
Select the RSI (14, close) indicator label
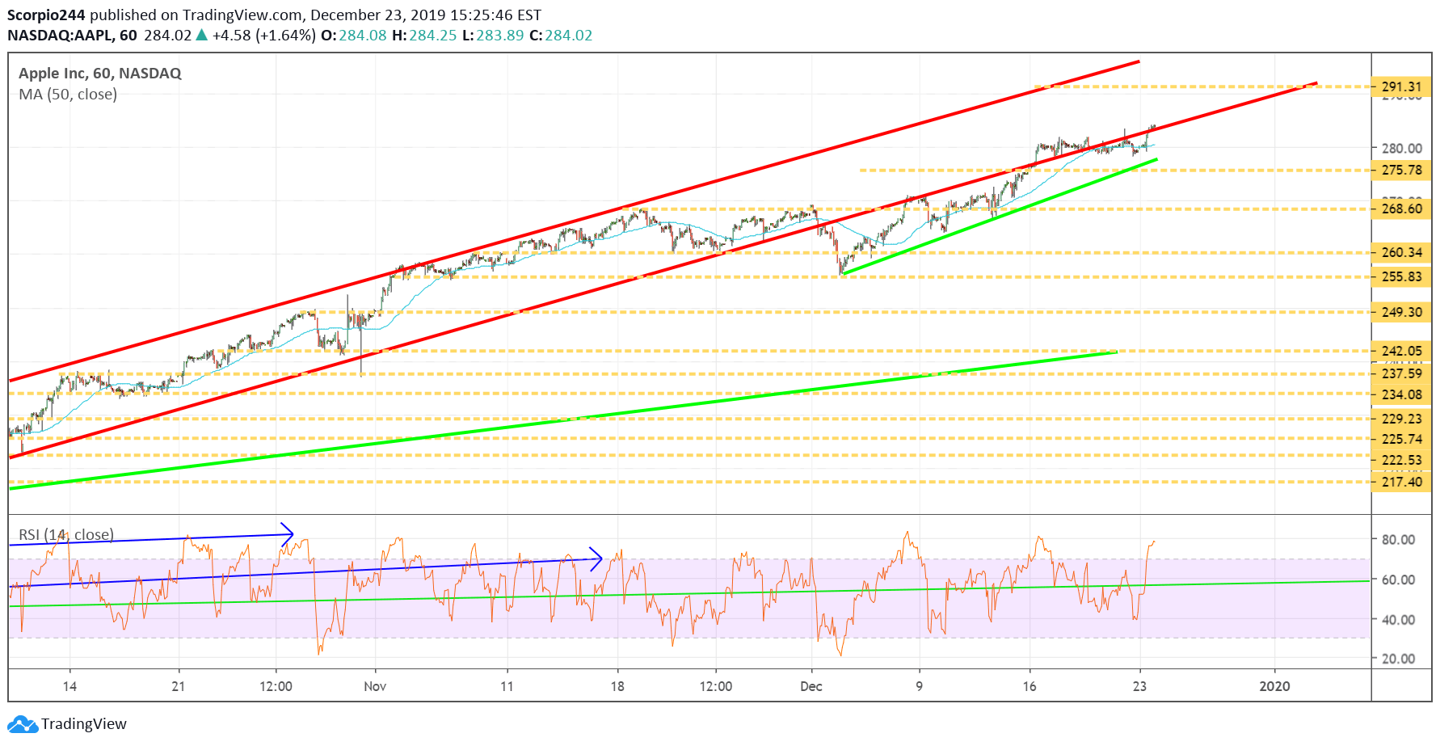click(x=66, y=535)
